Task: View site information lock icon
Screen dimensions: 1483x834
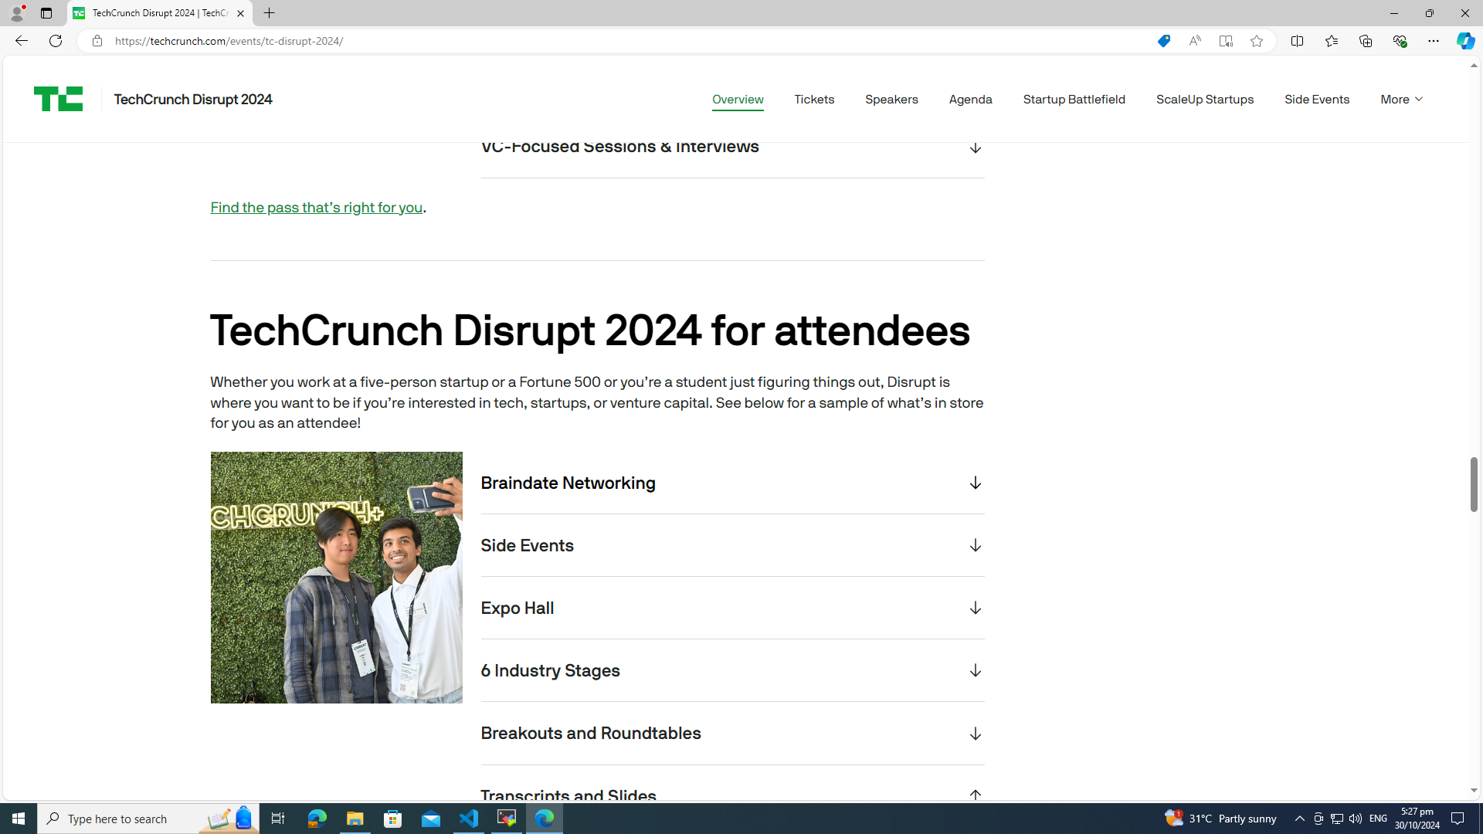Action: pyautogui.click(x=97, y=41)
